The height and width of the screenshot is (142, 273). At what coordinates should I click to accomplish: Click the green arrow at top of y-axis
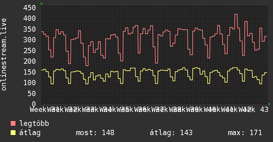point(41,4)
